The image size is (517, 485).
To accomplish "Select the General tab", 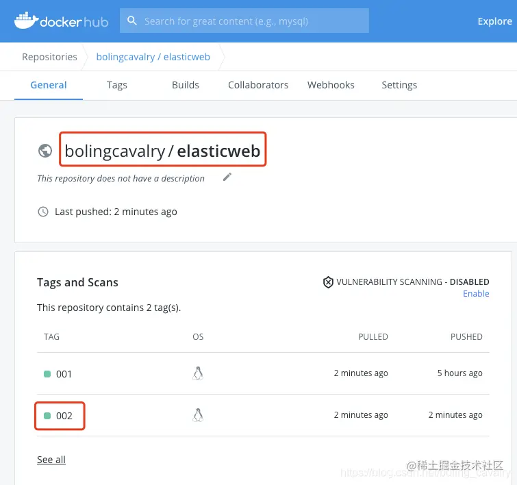I will coord(49,85).
